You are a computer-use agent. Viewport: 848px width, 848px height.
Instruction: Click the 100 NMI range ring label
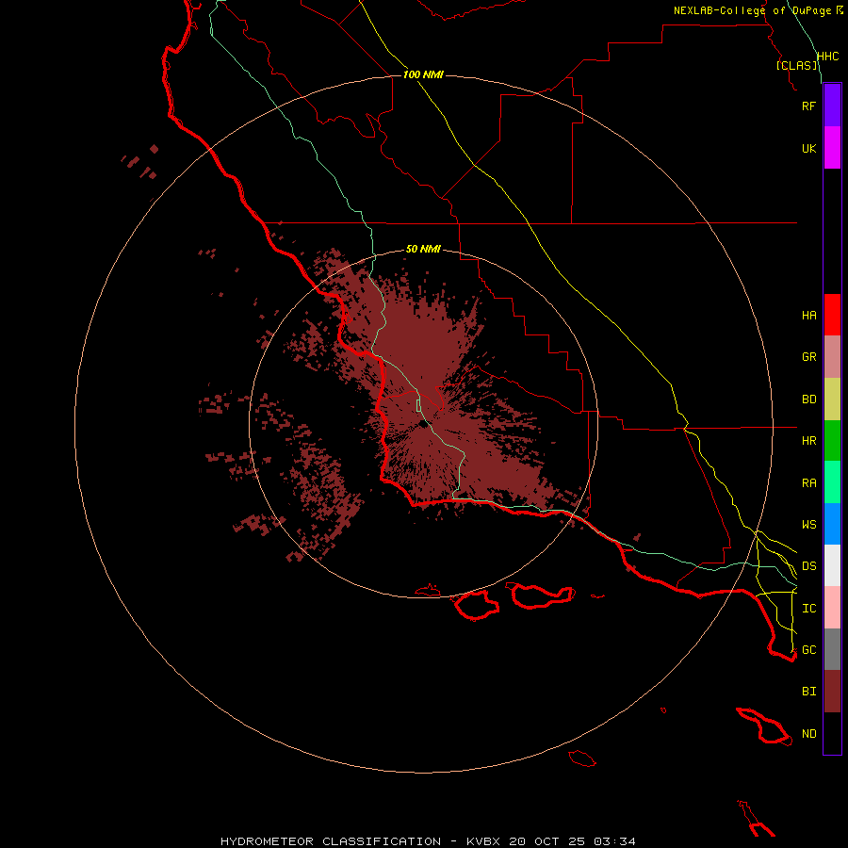tap(423, 74)
